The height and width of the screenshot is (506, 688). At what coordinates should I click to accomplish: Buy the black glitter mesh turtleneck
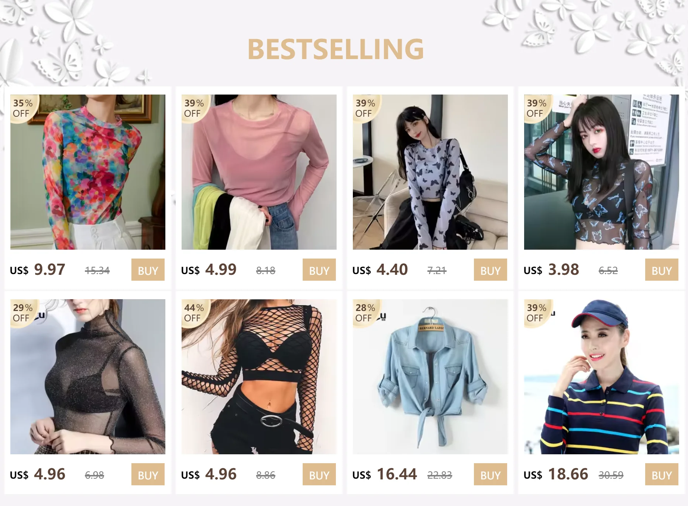pos(148,474)
